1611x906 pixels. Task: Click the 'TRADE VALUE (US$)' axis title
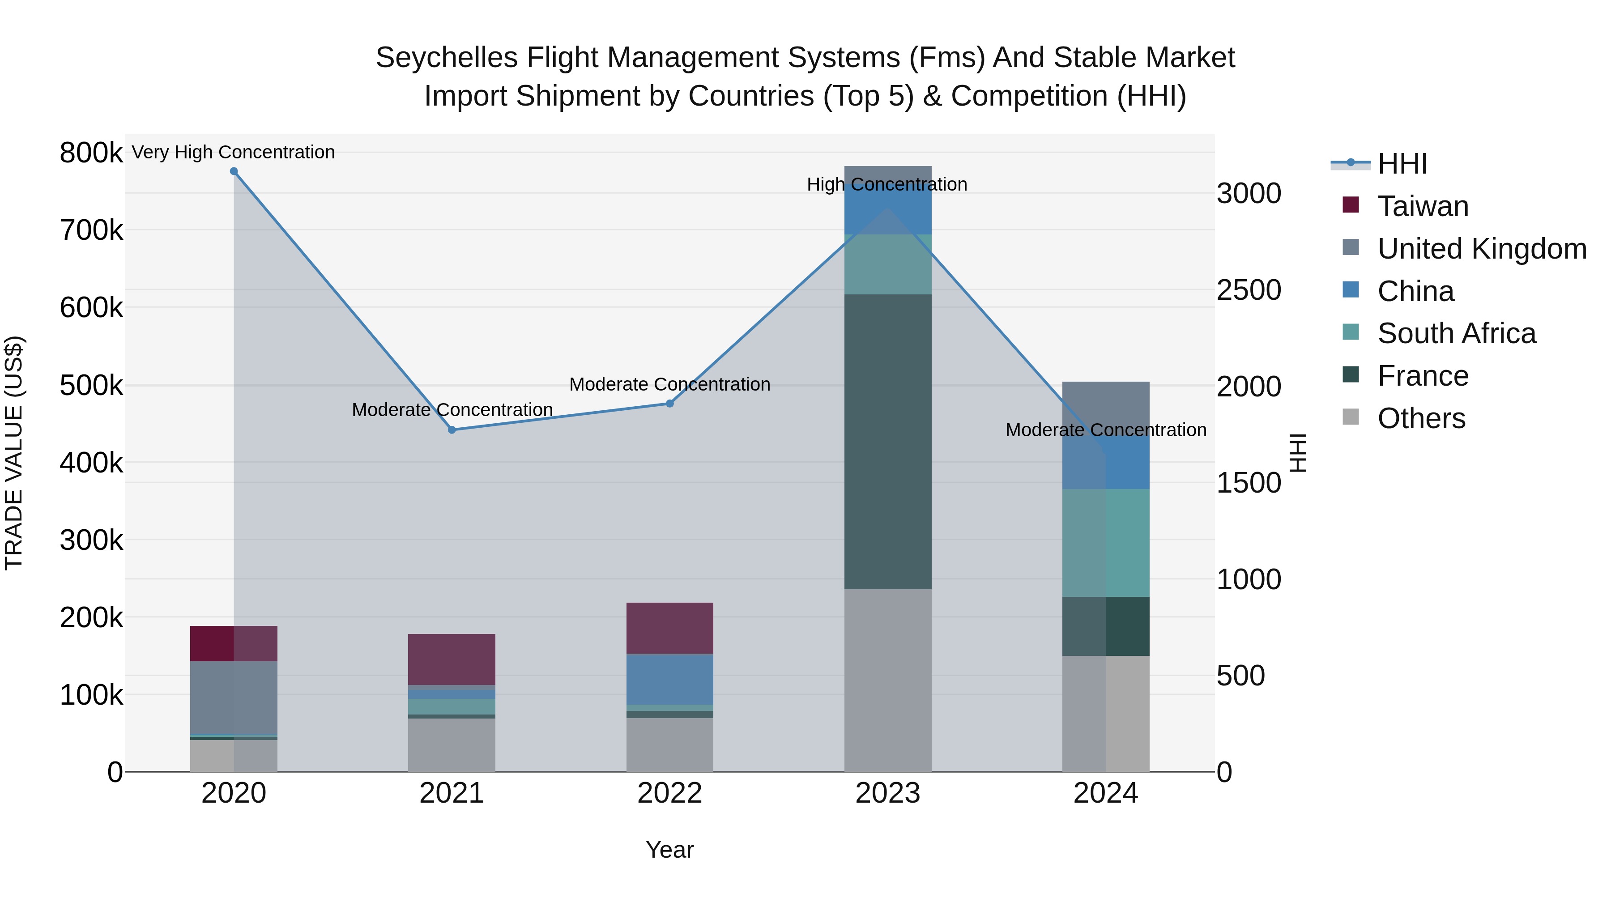click(14, 453)
